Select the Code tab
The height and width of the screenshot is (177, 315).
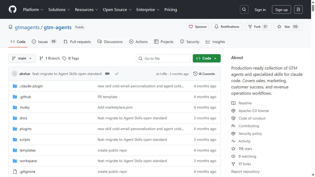(18, 42)
